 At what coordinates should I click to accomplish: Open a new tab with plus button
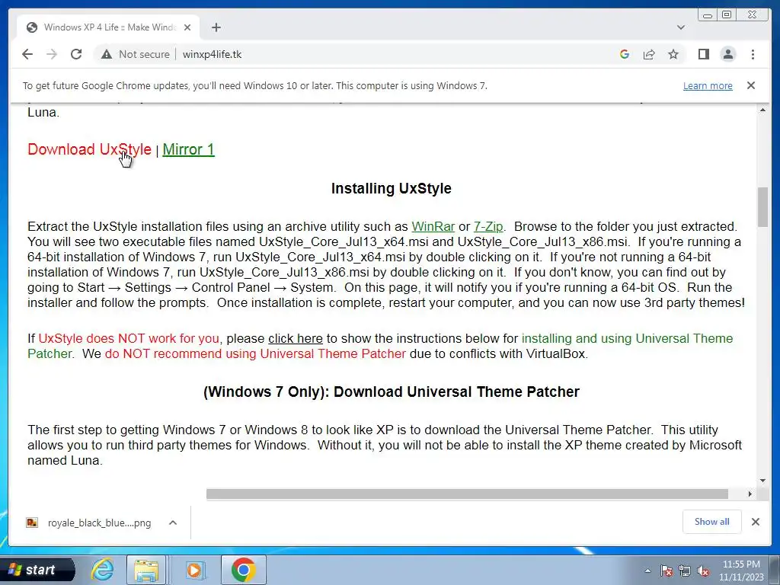[x=216, y=27]
